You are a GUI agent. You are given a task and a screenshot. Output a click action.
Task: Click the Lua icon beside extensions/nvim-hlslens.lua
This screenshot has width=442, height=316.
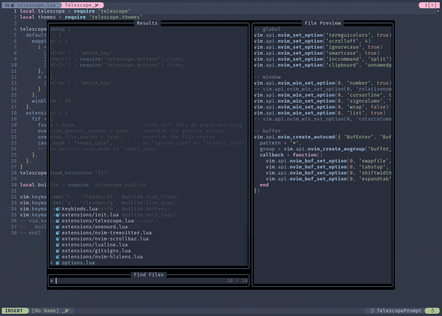click(57, 256)
